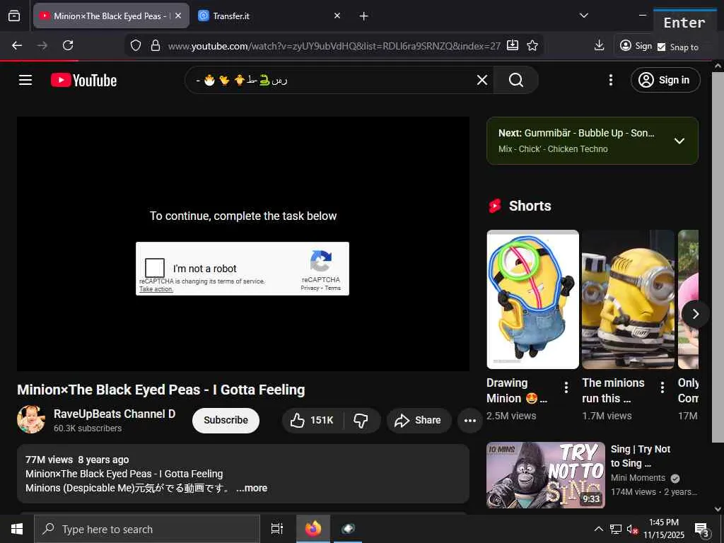This screenshot has width=724, height=543.
Task: Click the Firefox account Sign button
Action: 637,45
